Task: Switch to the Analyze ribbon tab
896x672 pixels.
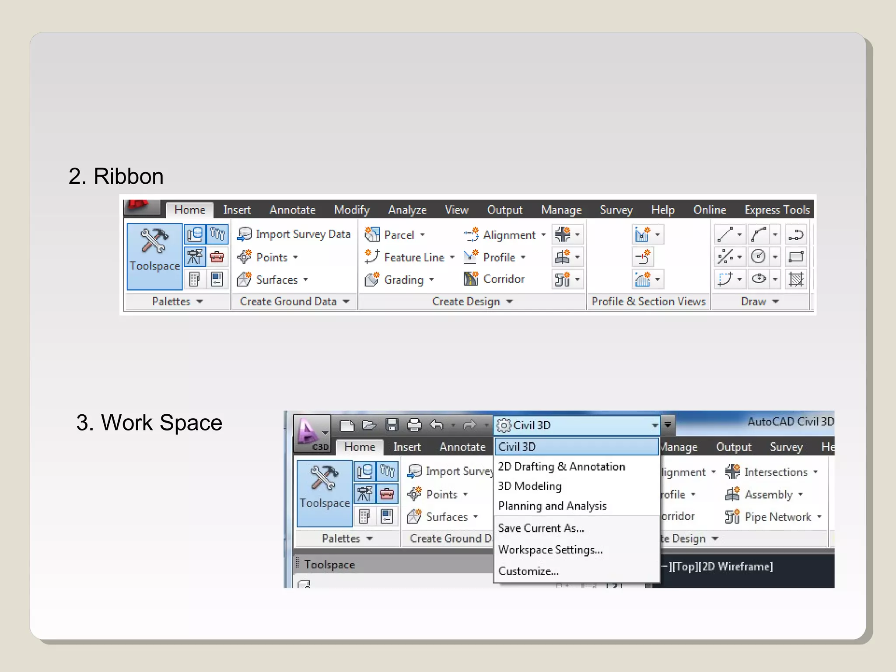Action: point(407,210)
